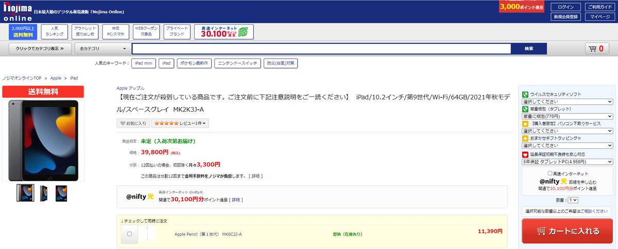Click the カートに入れる button
The width and height of the screenshot is (618, 249).
pos(566,231)
